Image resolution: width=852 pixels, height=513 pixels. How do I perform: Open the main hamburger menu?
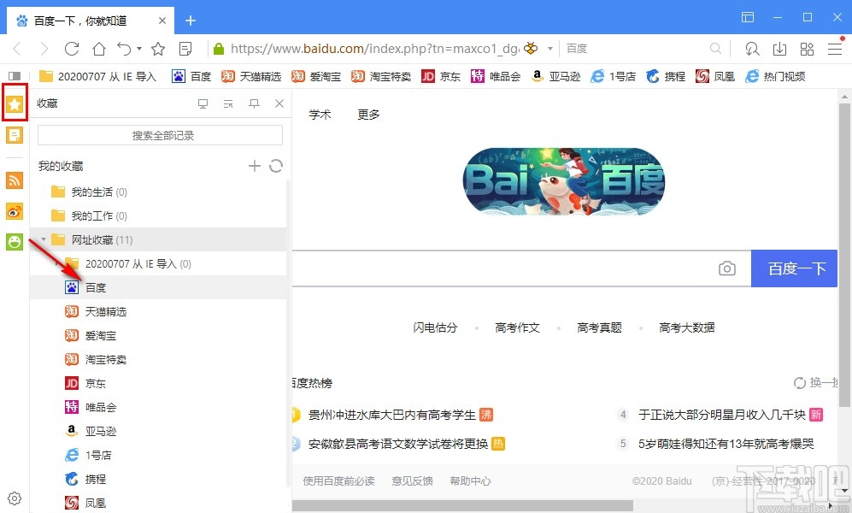[x=835, y=49]
